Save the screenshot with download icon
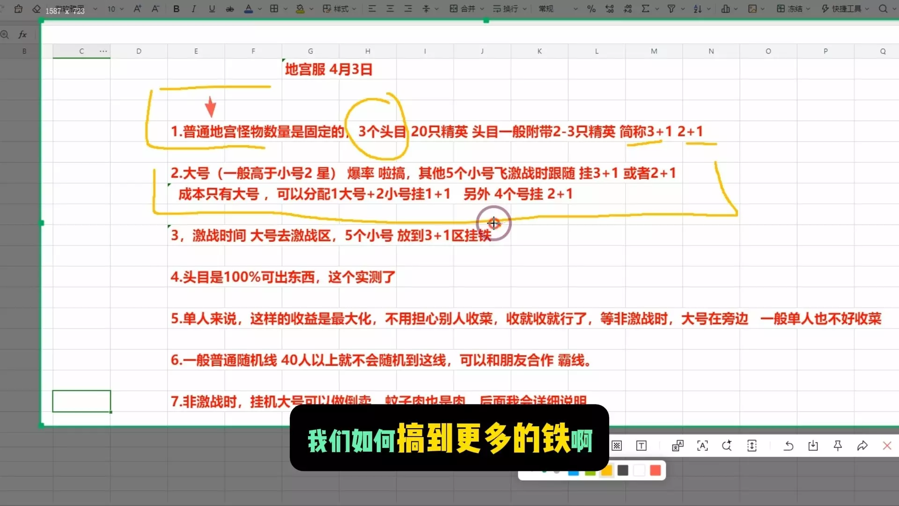Viewport: 899px width, 506px height. [813, 446]
